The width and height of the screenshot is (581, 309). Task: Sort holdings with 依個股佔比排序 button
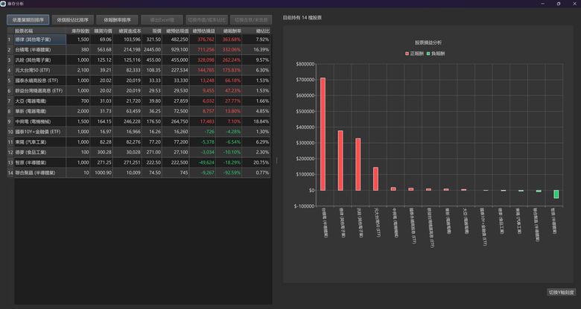(x=73, y=19)
